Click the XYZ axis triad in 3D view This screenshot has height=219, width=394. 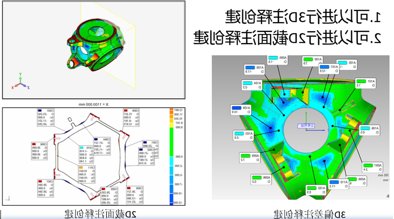(20, 82)
